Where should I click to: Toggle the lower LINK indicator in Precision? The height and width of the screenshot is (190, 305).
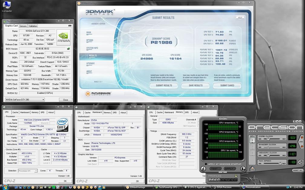click(302, 146)
